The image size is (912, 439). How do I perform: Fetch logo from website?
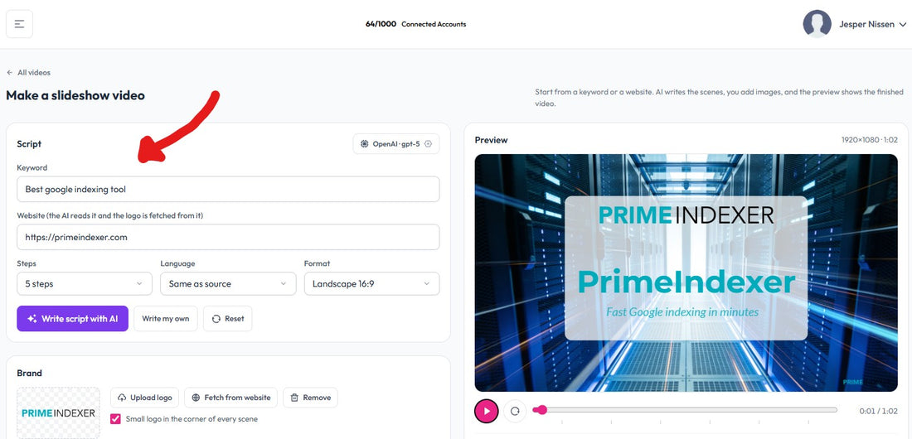(x=231, y=398)
